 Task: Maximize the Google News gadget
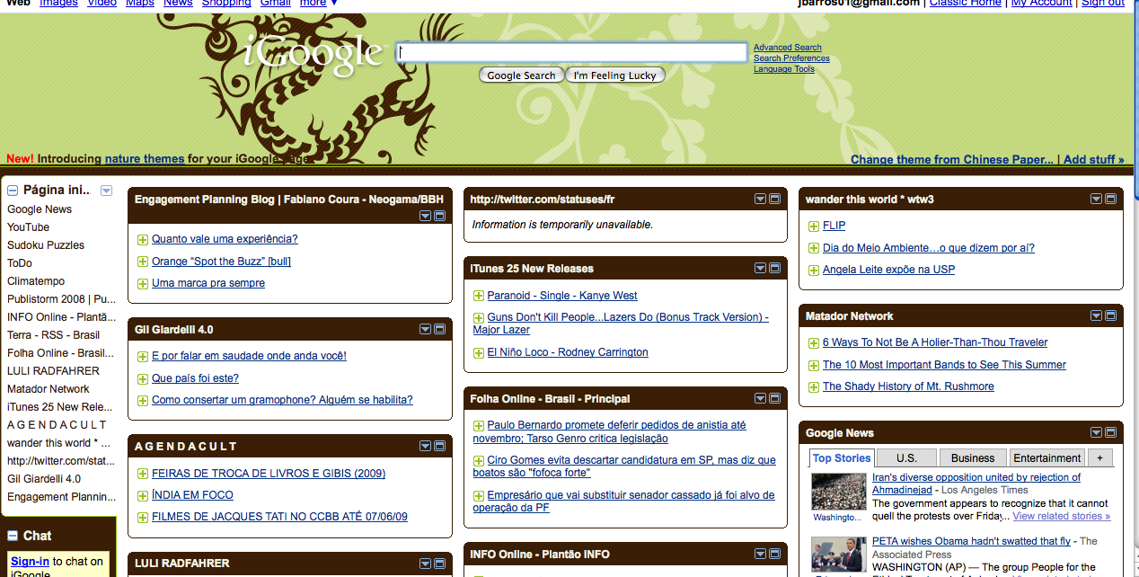point(1111,432)
